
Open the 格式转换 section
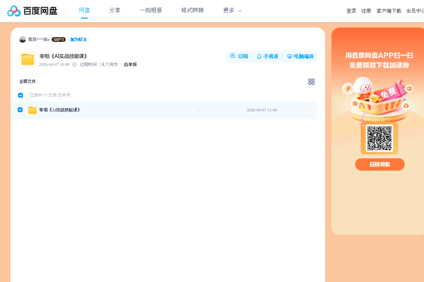192,10
